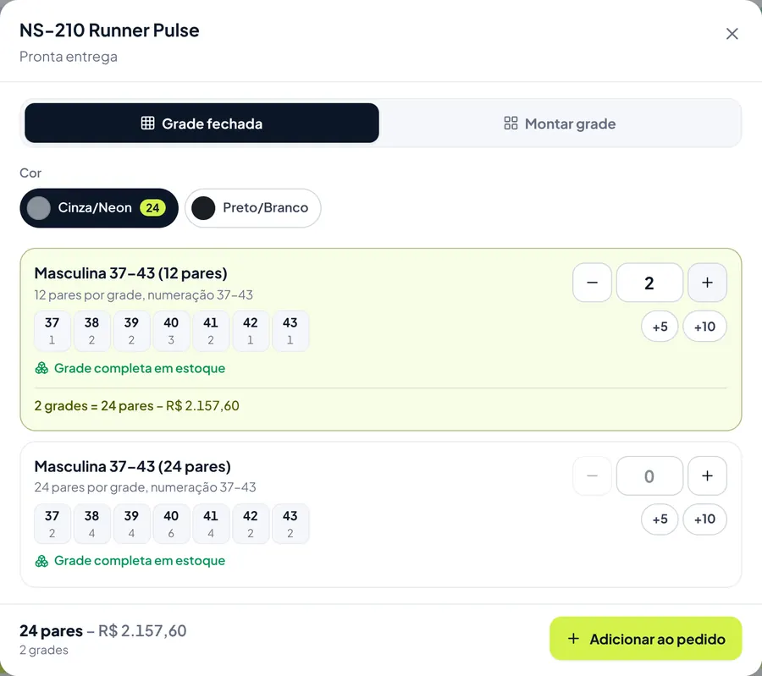Click "NS-210 Runner Pulse" heading
Image resolution: width=762 pixels, height=676 pixels.
(109, 30)
